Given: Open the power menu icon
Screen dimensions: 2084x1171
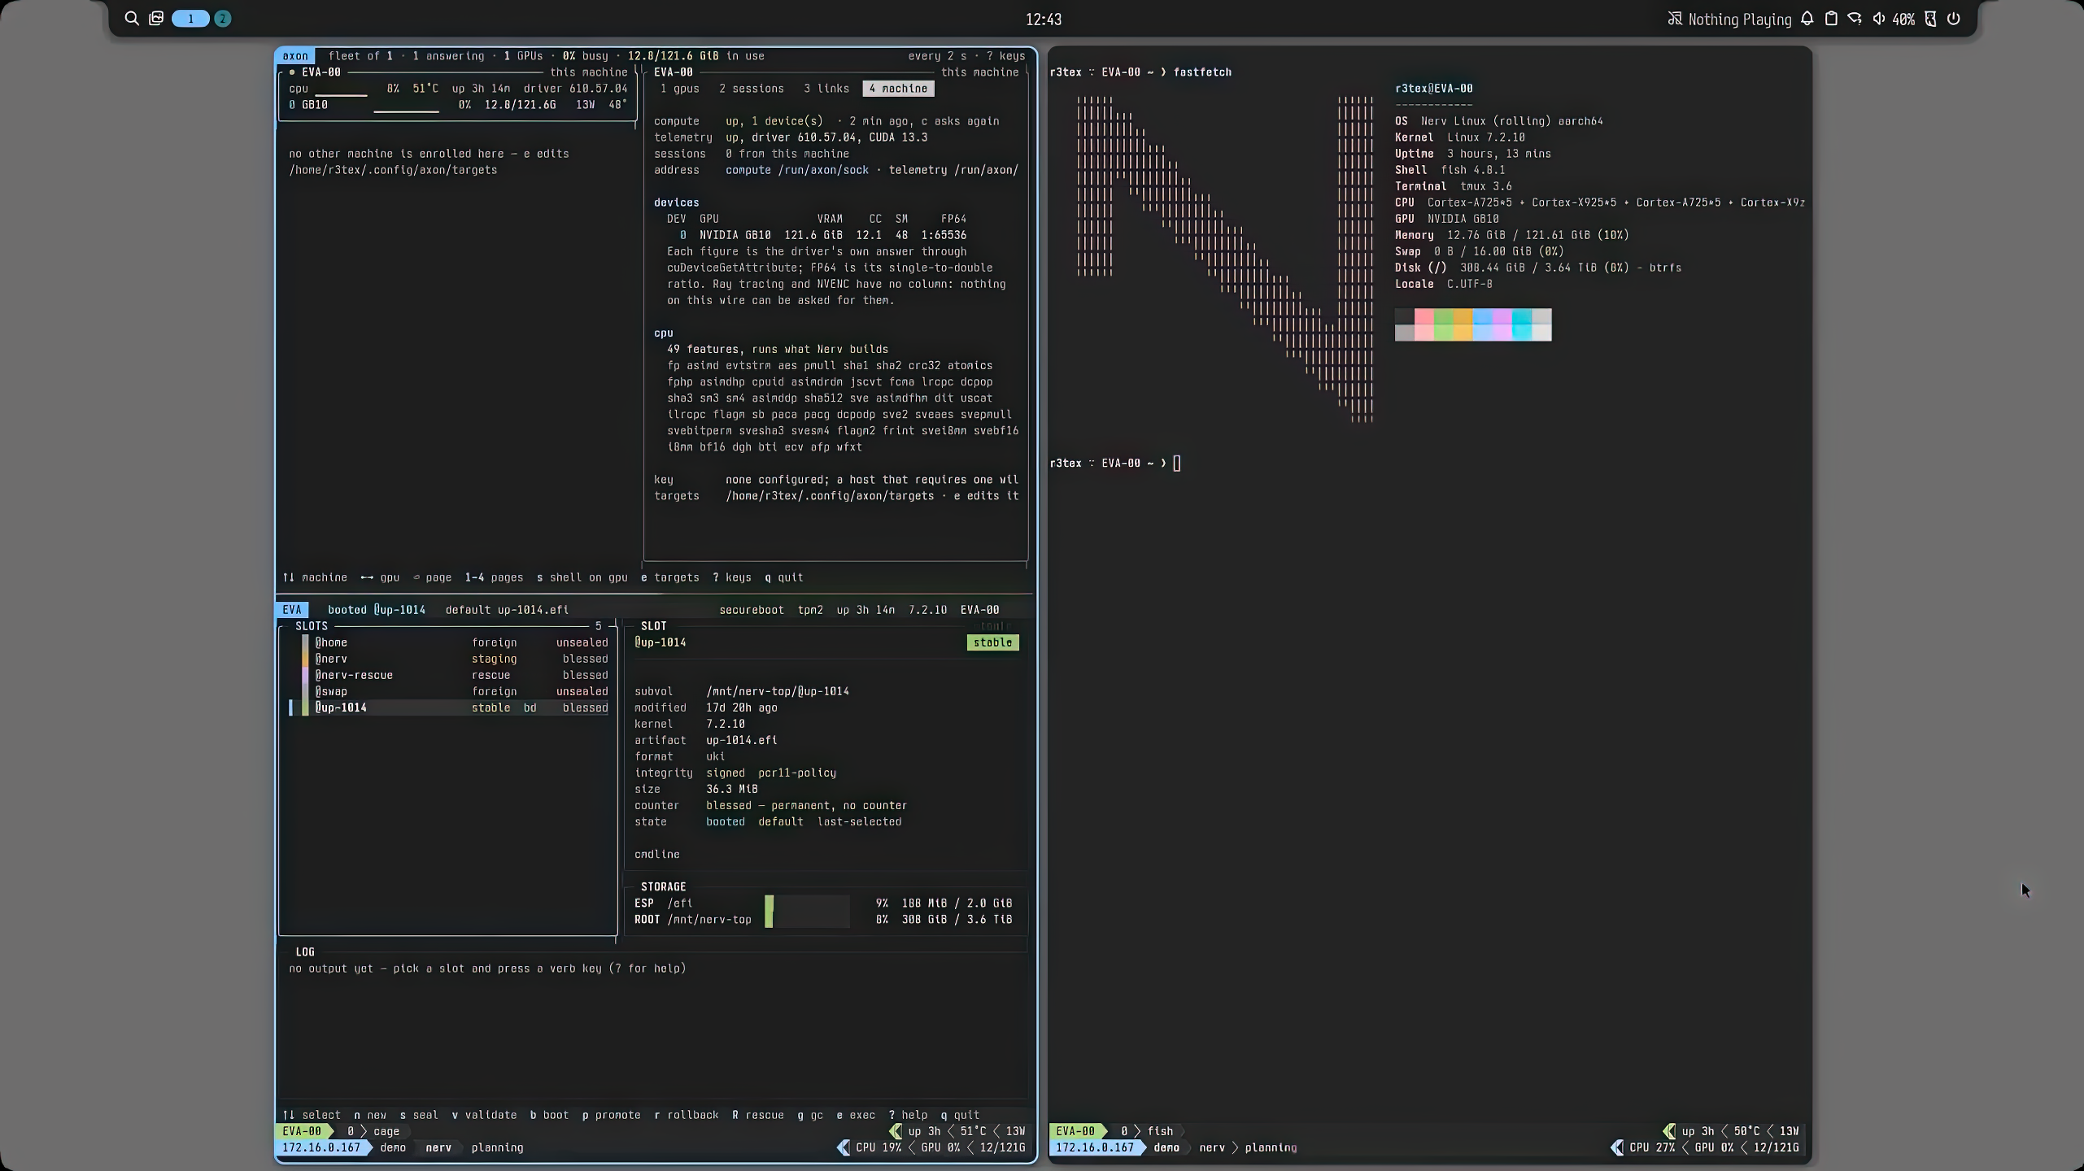Looking at the screenshot, I should (1954, 19).
